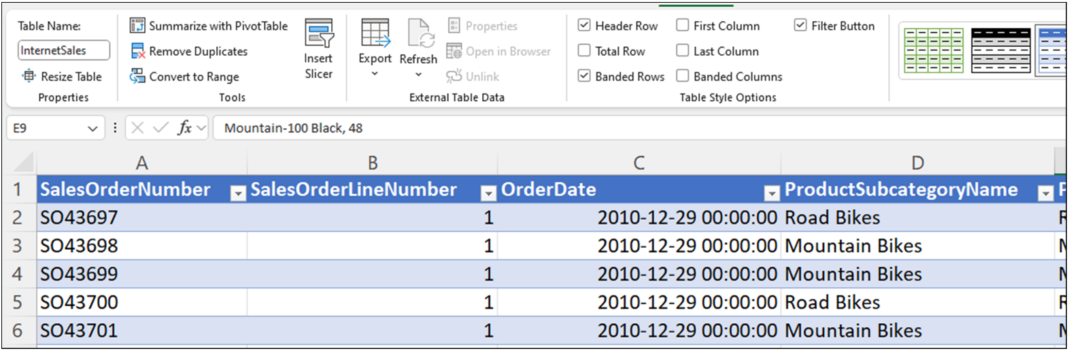Select the green table style swatch
Image resolution: width=1069 pixels, height=351 pixels.
(933, 51)
